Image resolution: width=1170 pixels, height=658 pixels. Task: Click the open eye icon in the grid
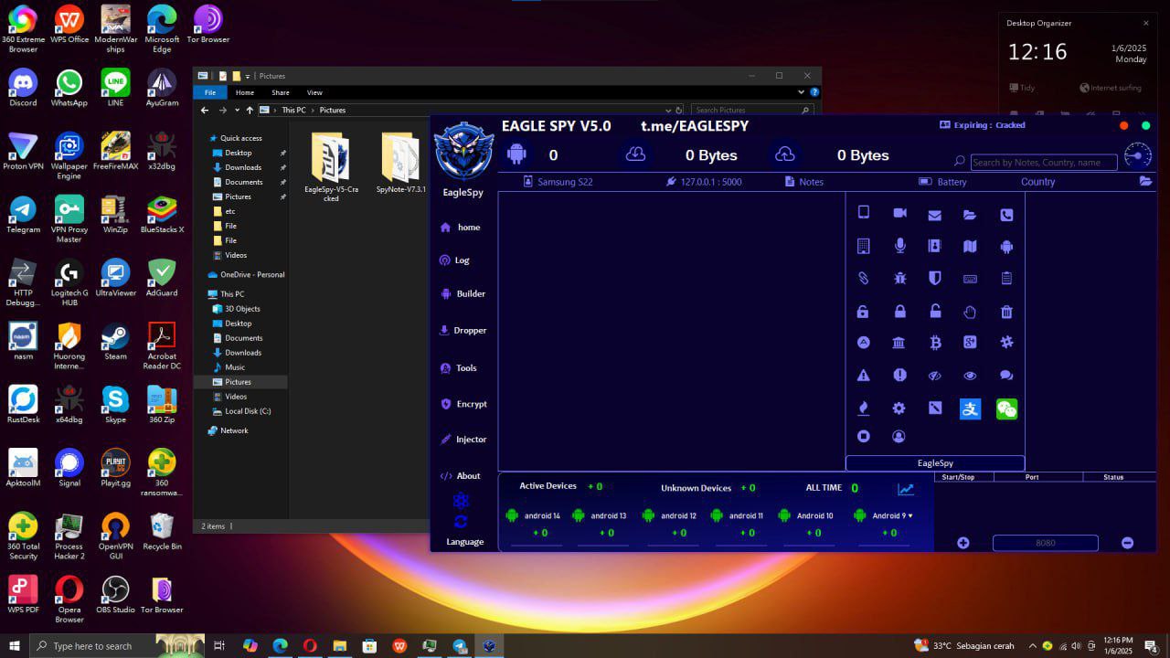[x=970, y=376]
